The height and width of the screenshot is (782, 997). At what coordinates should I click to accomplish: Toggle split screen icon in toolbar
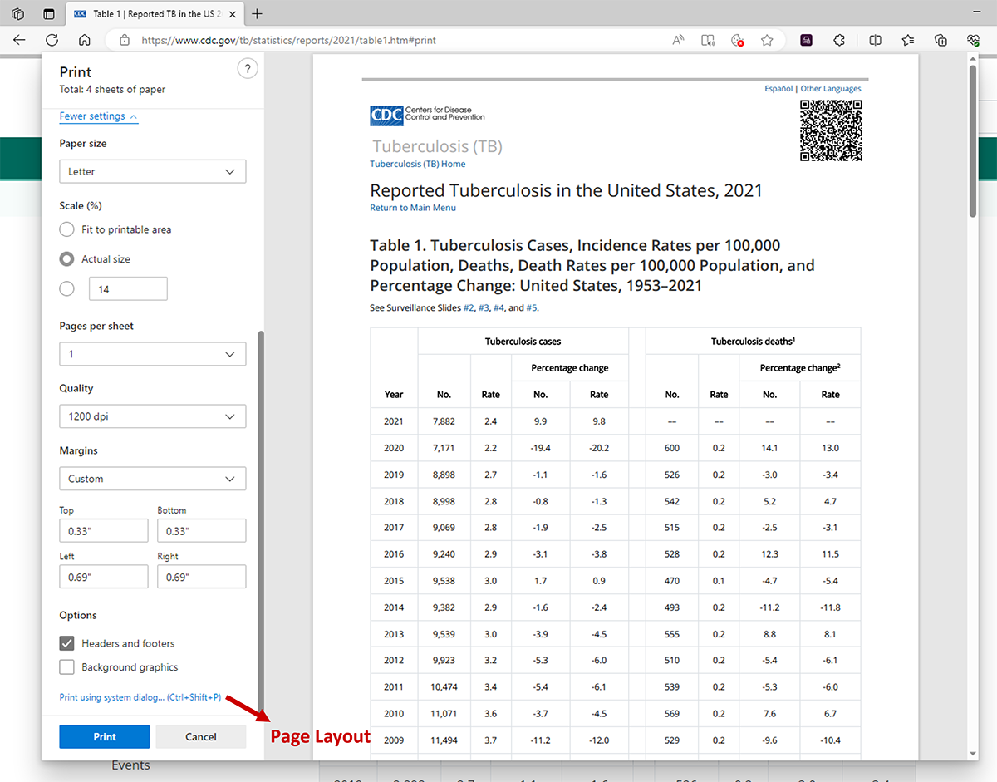coord(875,40)
